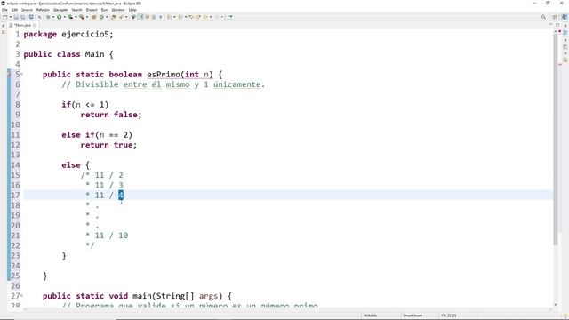This screenshot has width=569, height=320.
Task: Open the File menu
Action: (4, 10)
